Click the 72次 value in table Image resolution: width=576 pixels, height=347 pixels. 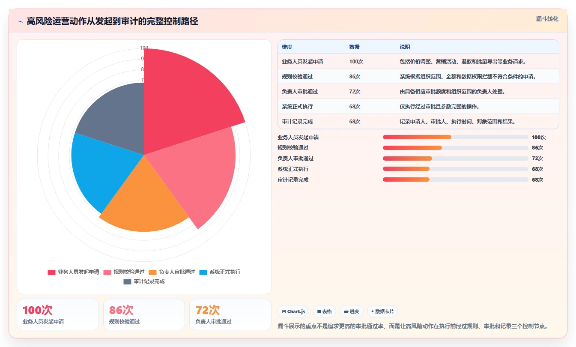[355, 92]
